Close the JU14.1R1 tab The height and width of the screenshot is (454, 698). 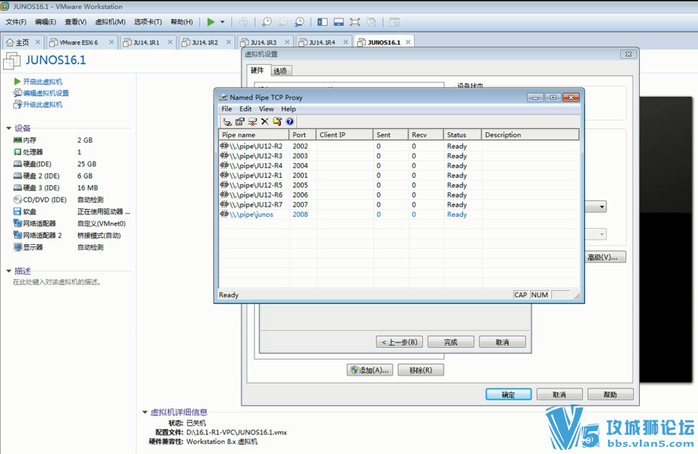[170, 42]
